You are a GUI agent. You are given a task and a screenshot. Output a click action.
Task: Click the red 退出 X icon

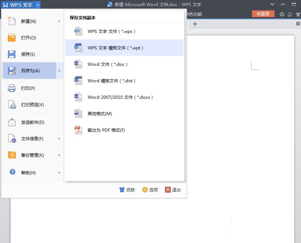tap(168, 190)
